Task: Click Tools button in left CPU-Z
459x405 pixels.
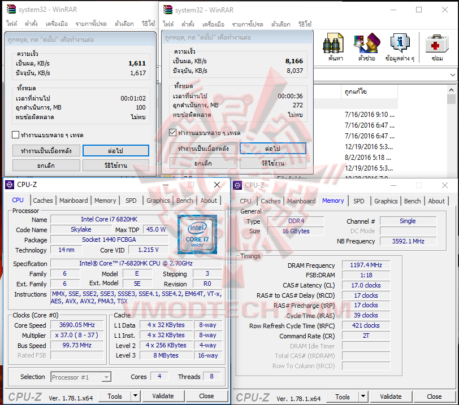Action: pyautogui.click(x=114, y=396)
